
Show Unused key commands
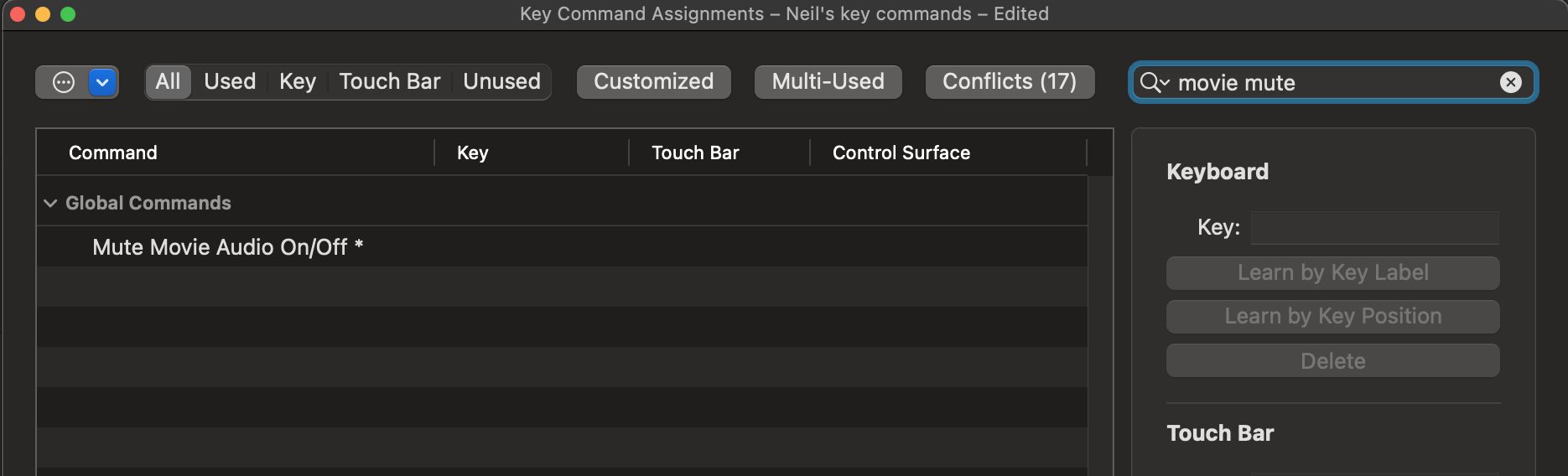(501, 81)
